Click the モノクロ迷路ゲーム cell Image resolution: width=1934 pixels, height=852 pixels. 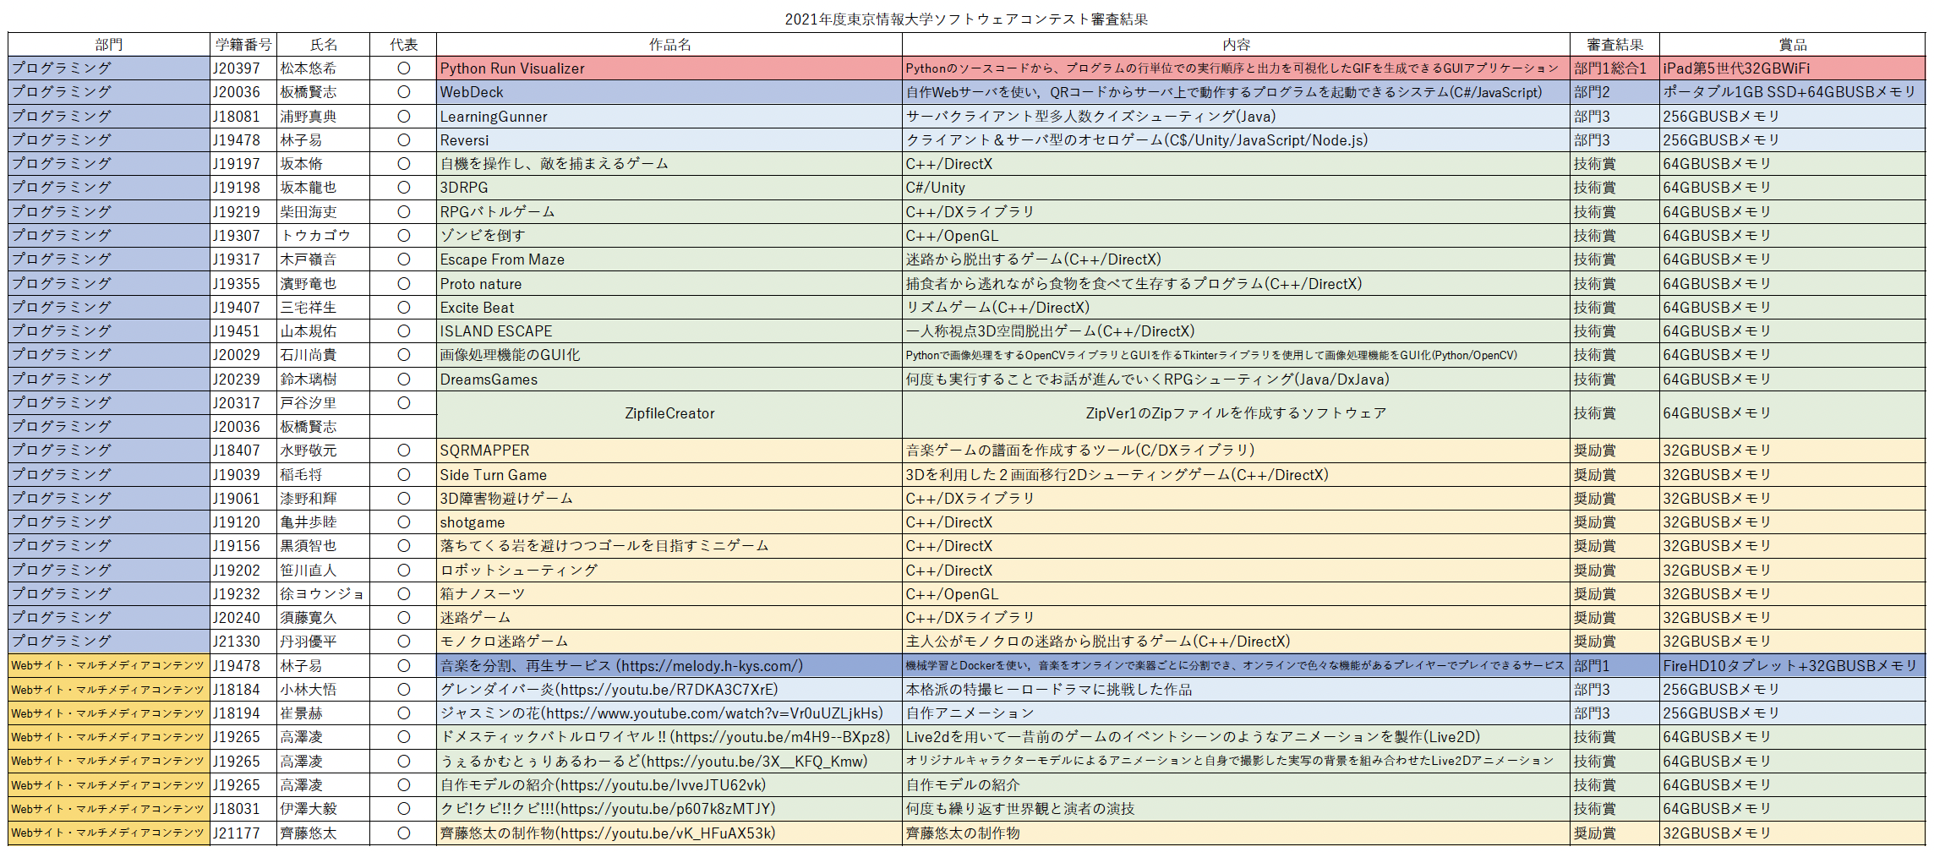pos(669,642)
